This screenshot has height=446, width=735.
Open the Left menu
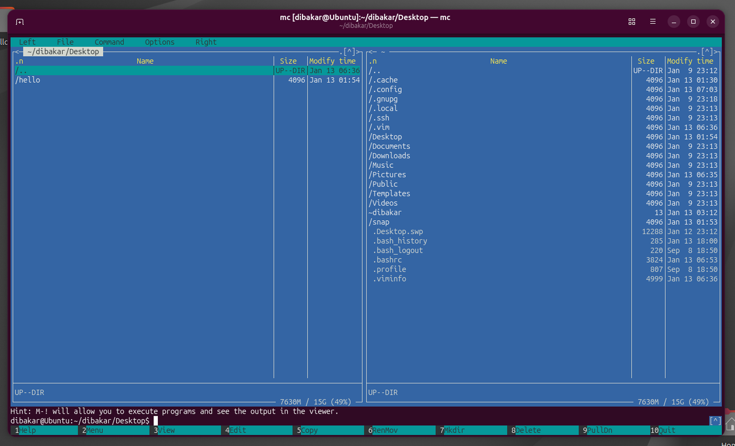27,42
